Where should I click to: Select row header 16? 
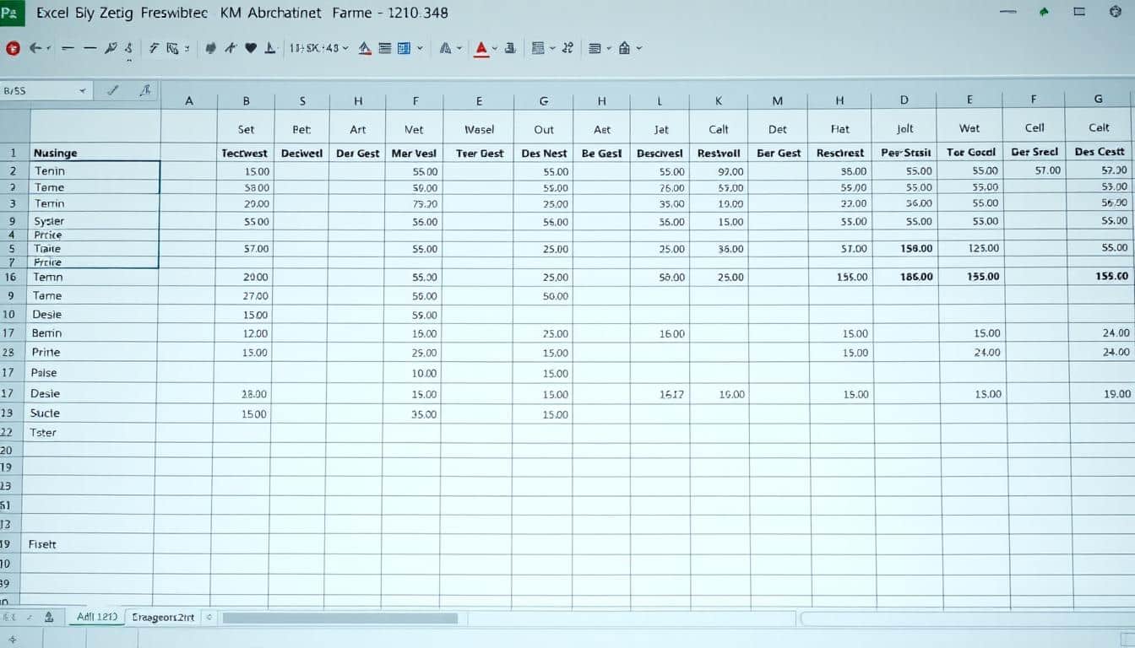(x=13, y=277)
